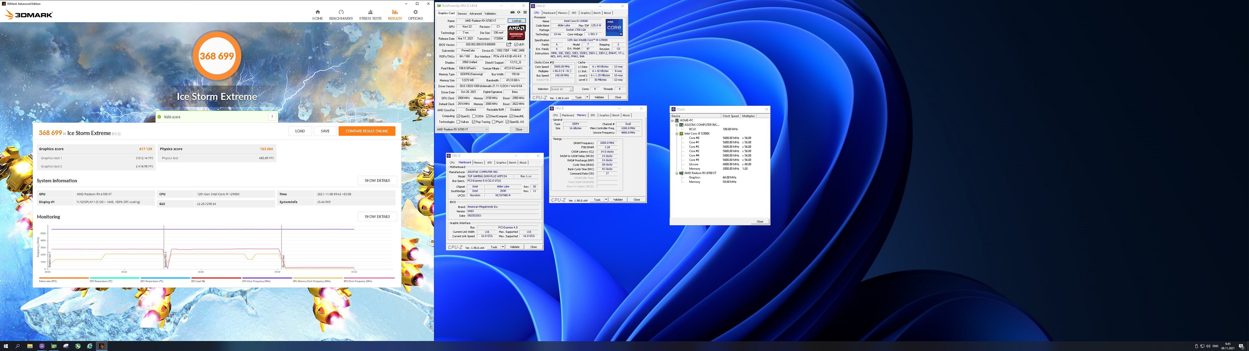Click the AMD Radeon logo in GPU-Z
Screen dimensions: 1249x351
tap(516, 33)
